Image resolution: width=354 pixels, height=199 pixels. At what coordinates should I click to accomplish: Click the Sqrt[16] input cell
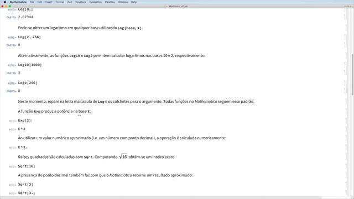(x=27, y=166)
